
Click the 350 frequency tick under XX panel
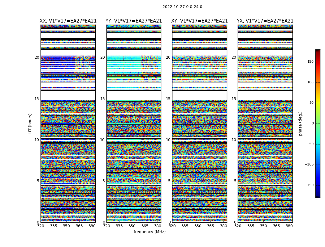click(x=66, y=226)
